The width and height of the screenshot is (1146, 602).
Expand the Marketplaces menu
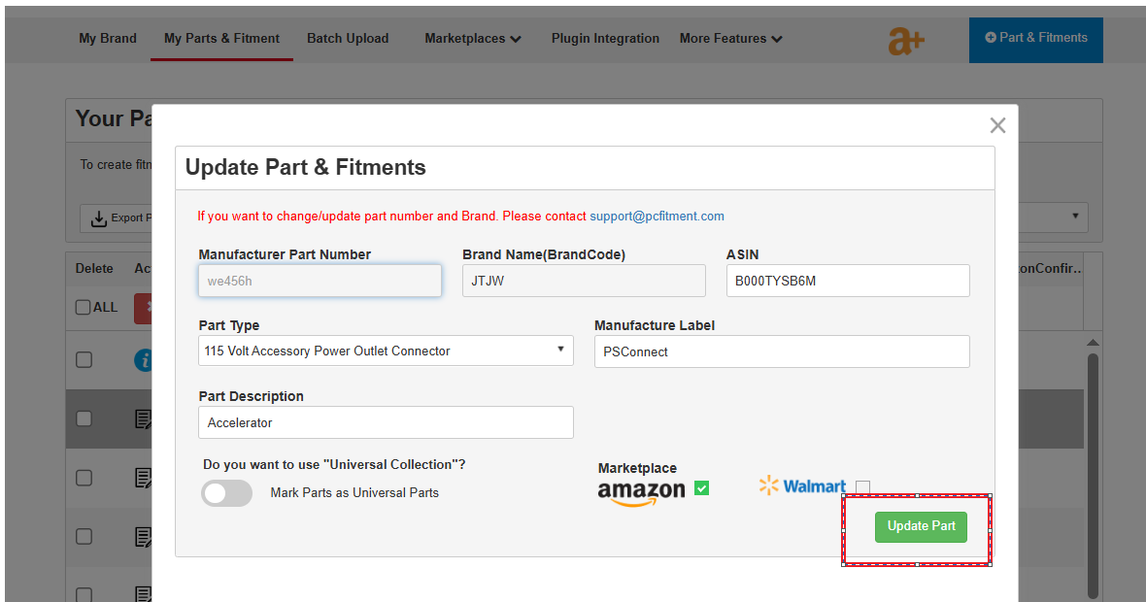coord(473,39)
